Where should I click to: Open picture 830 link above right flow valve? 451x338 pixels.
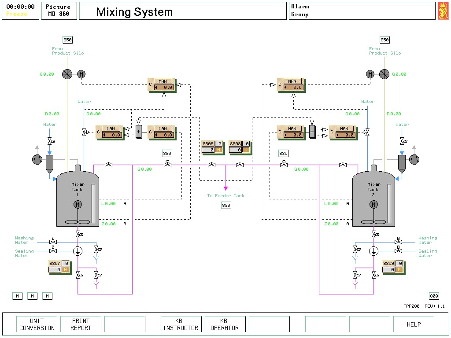283,153
